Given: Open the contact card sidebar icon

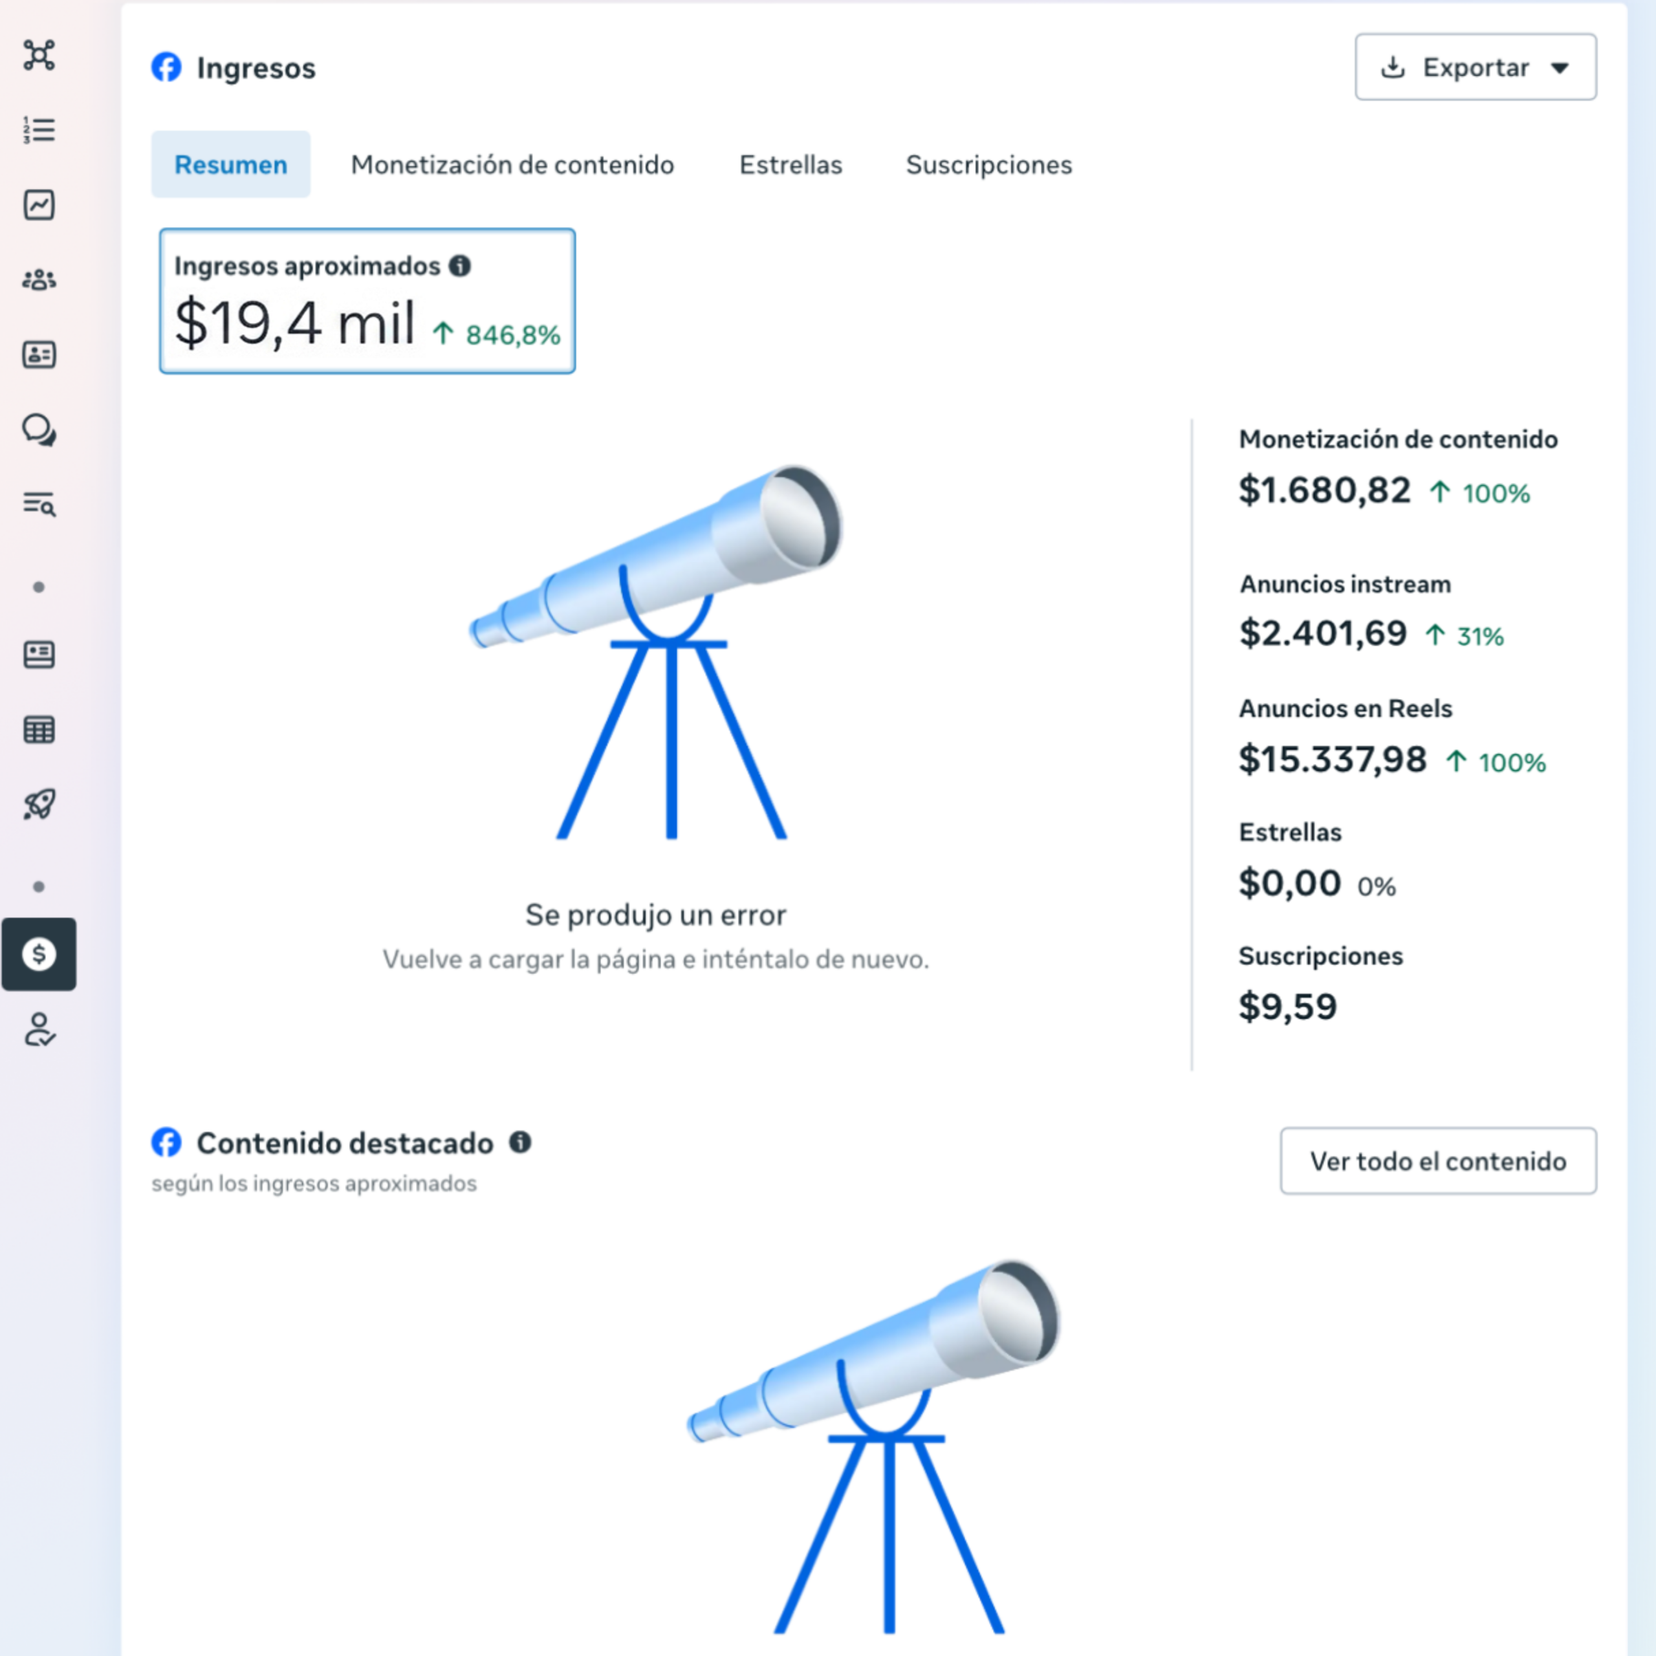Looking at the screenshot, I should click(39, 354).
